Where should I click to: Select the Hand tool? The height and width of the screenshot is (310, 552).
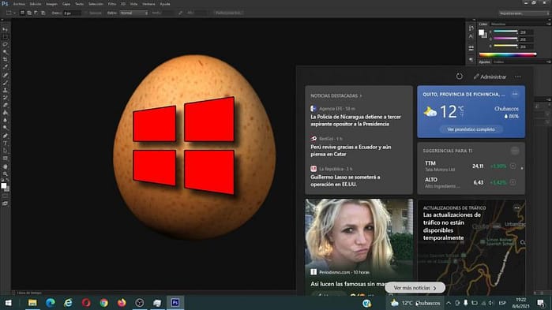pos(5,166)
